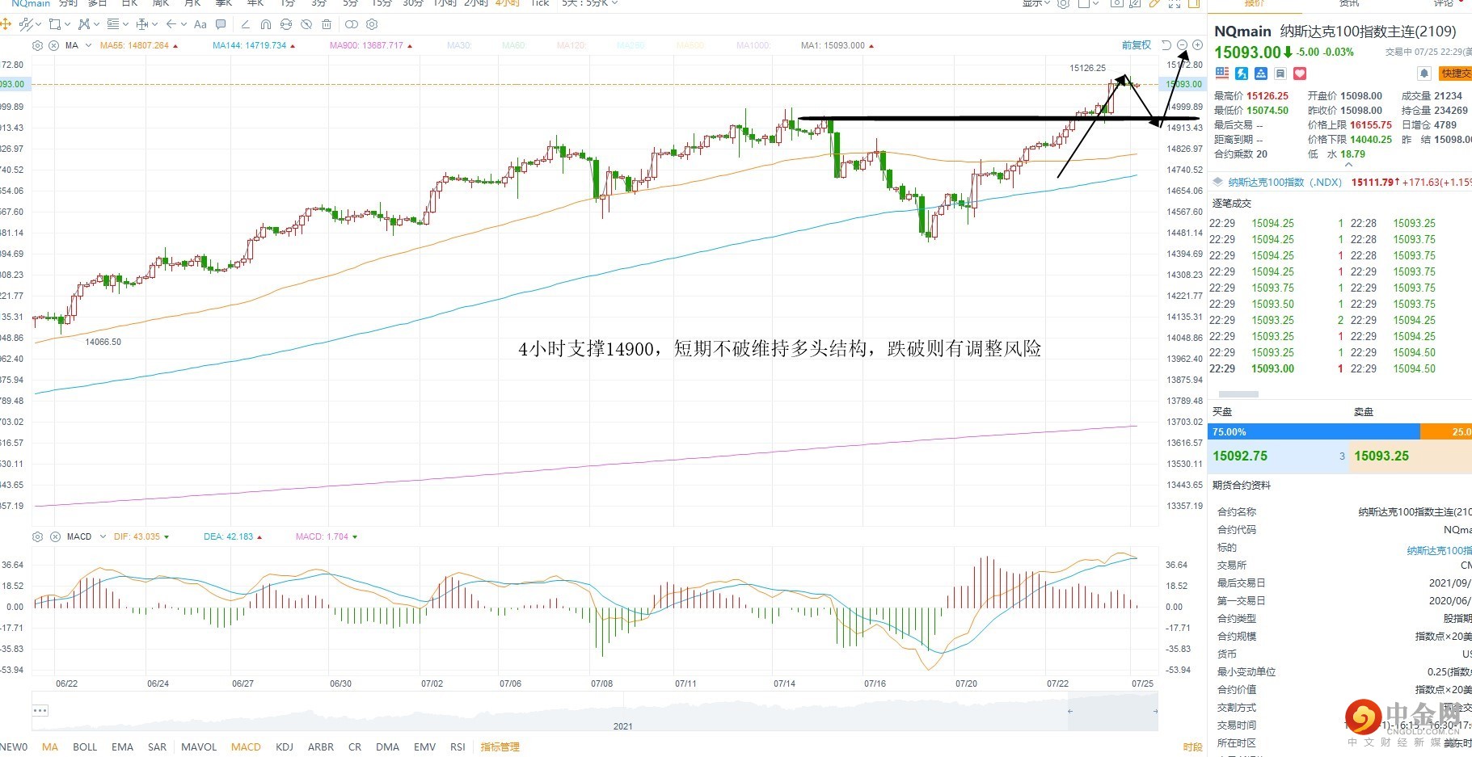Toggle the magnet snap tool
The width and height of the screenshot is (1472, 757).
[x=266, y=24]
